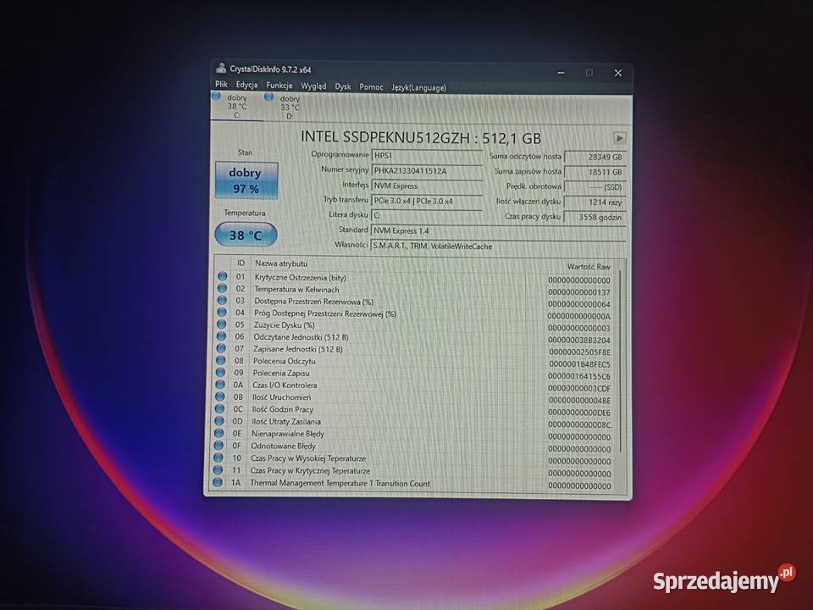Open the Plik menu

click(x=221, y=86)
